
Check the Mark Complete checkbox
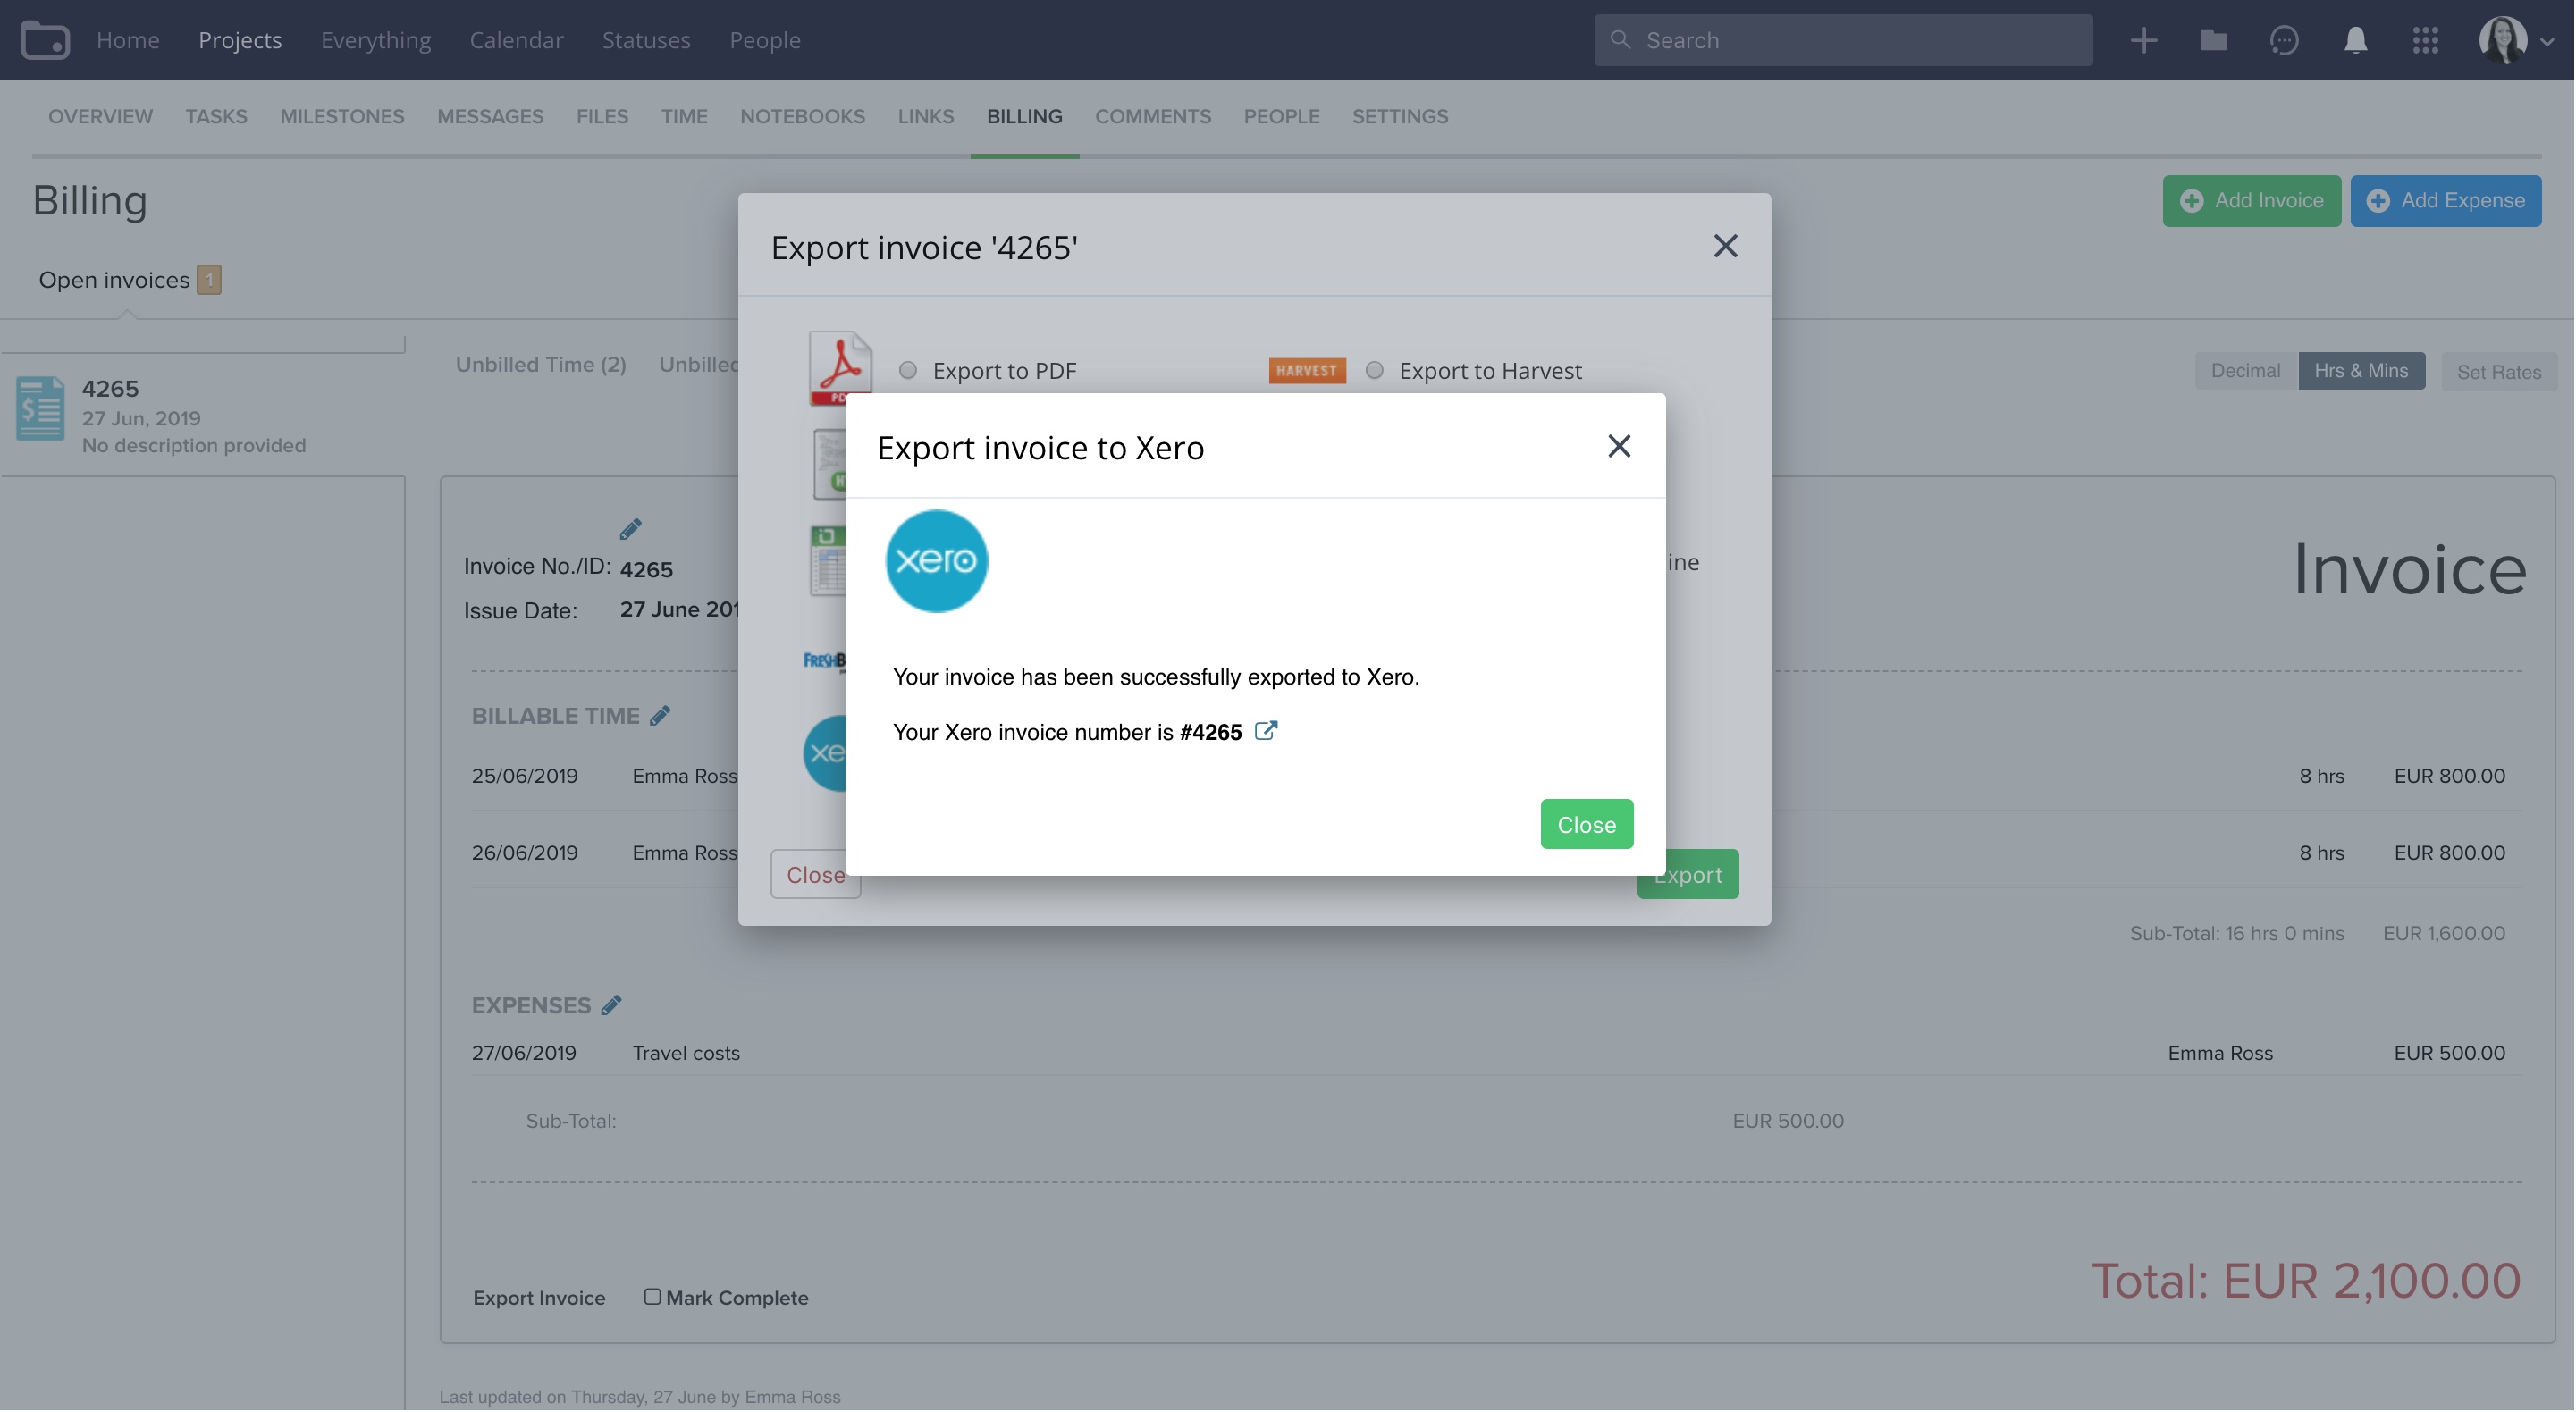652,1297
